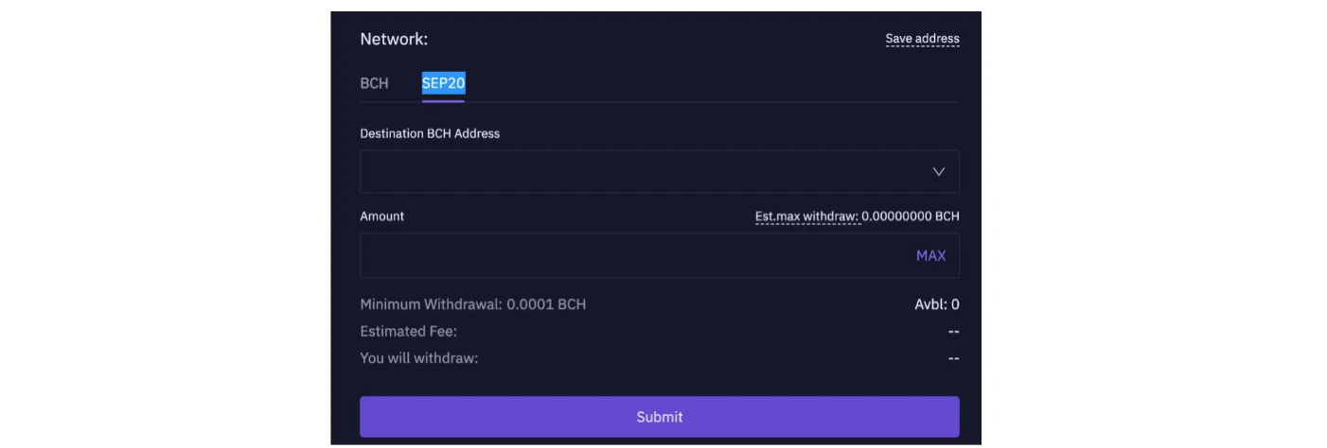
Task: Click the Amount field label
Action: (x=382, y=216)
